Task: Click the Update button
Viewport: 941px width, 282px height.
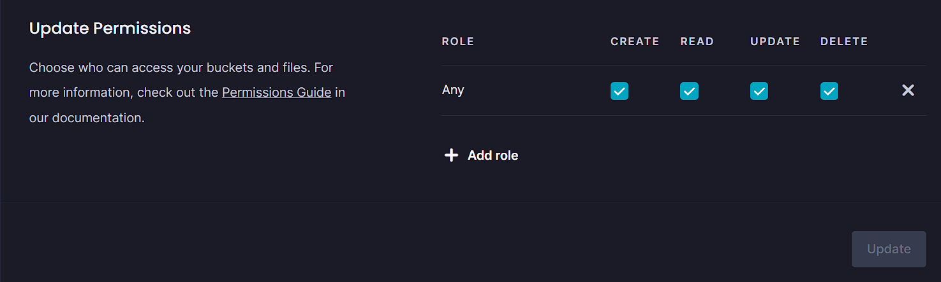Action: coord(889,249)
